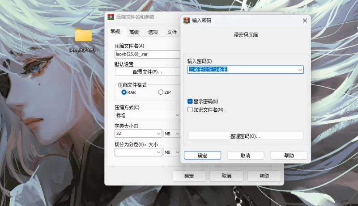358x206 pixels.
Task: Click 确定 in the password dialog
Action: 202,156
